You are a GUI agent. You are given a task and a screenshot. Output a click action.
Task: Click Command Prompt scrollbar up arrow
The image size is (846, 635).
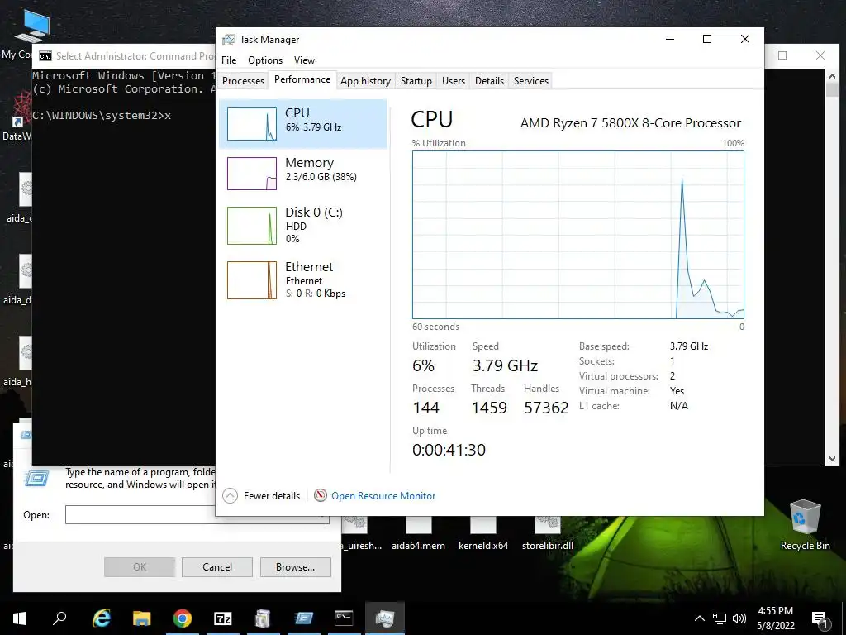click(x=831, y=77)
